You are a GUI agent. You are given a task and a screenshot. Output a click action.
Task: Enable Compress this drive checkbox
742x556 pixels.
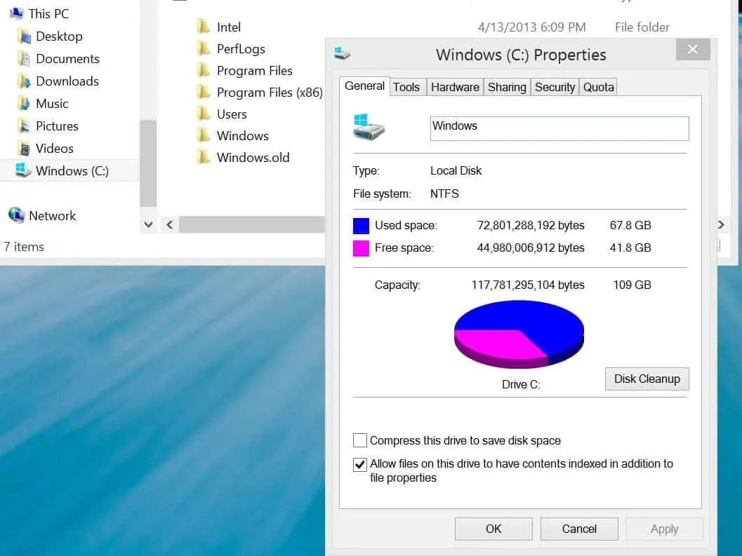point(359,440)
